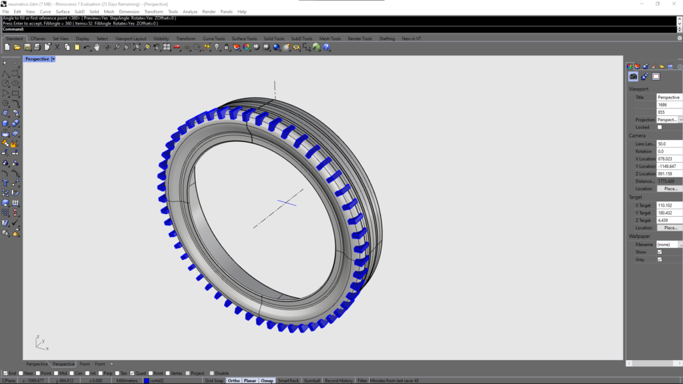Toggle Gumball in the status bar
The image size is (683, 384).
(311, 381)
